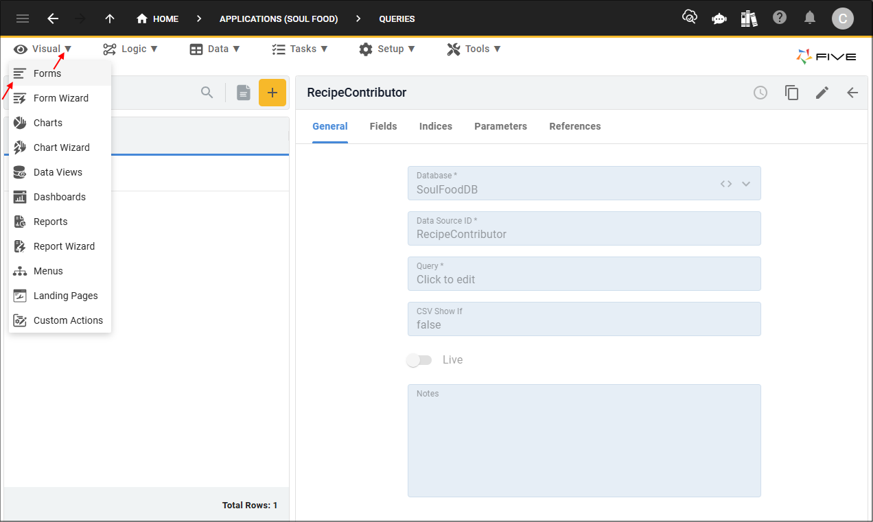This screenshot has height=522, width=873.
Task: Open the hamburger navigation menu
Action: click(23, 19)
